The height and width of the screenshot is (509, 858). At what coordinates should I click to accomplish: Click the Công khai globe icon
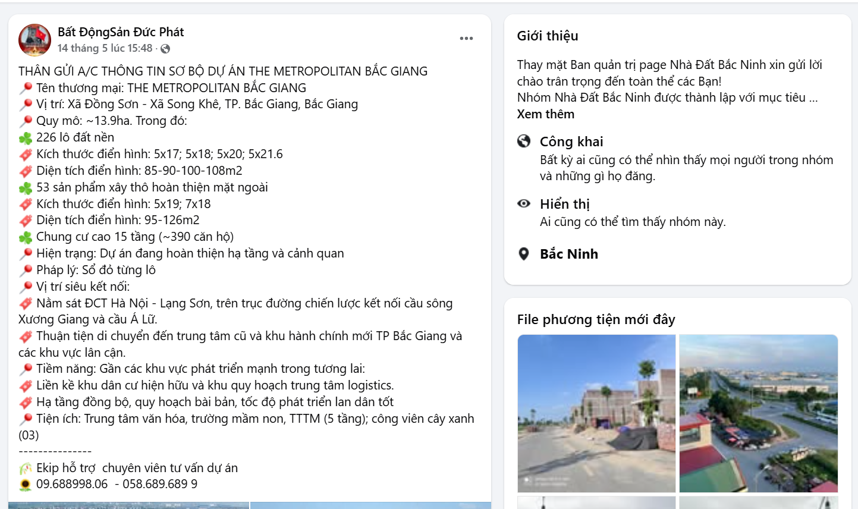[x=524, y=141]
